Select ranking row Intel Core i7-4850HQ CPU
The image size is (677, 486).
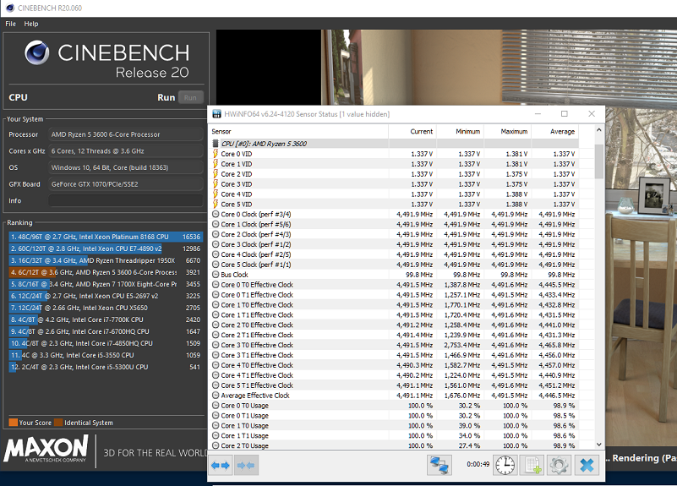106,343
